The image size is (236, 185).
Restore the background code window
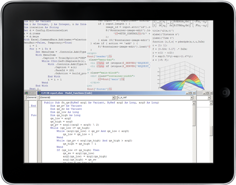pos(208,93)
